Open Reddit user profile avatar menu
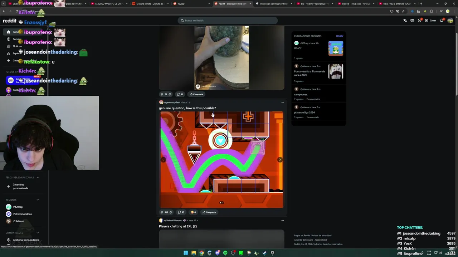 click(x=450, y=21)
